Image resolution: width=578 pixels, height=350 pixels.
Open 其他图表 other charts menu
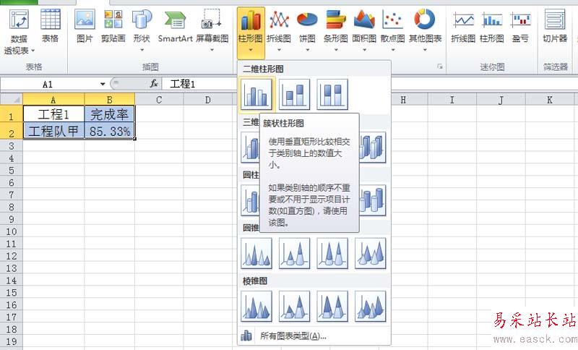click(x=425, y=30)
